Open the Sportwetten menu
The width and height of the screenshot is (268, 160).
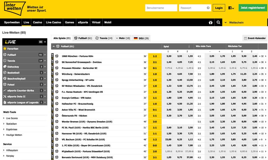12,22
